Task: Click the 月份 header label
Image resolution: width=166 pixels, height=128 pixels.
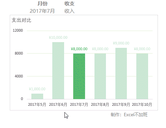Action: [x=43, y=4]
